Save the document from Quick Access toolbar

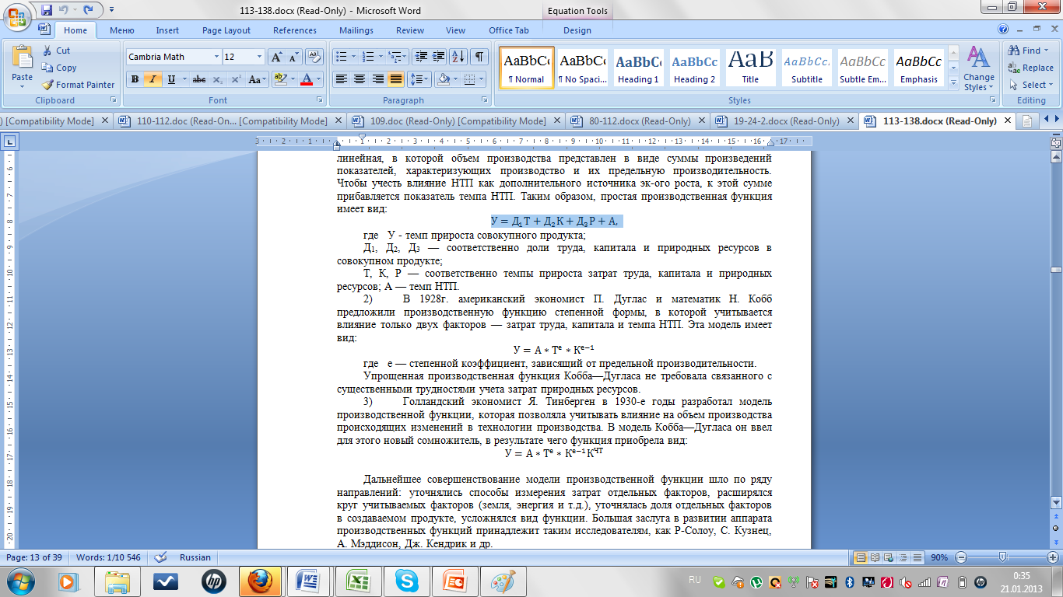tap(47, 10)
